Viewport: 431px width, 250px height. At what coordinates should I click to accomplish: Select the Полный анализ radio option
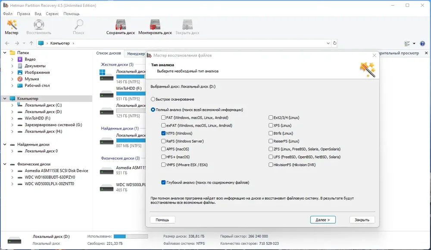coord(153,110)
